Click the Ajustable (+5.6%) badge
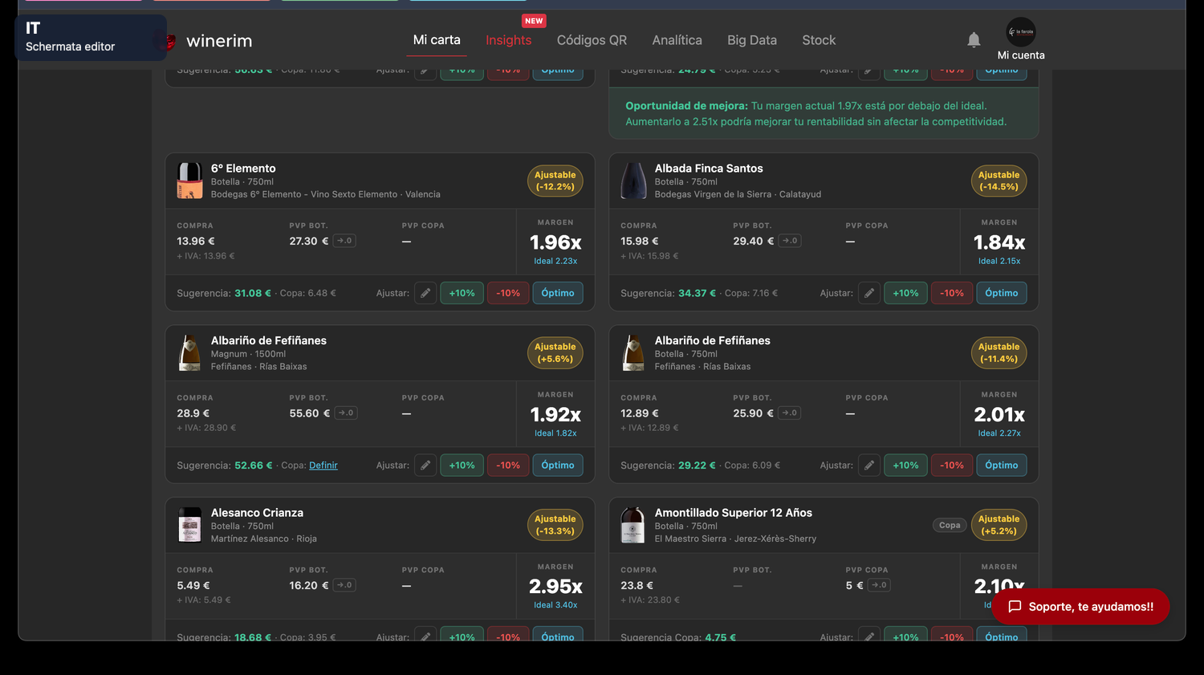The width and height of the screenshot is (1204, 675). tap(555, 353)
